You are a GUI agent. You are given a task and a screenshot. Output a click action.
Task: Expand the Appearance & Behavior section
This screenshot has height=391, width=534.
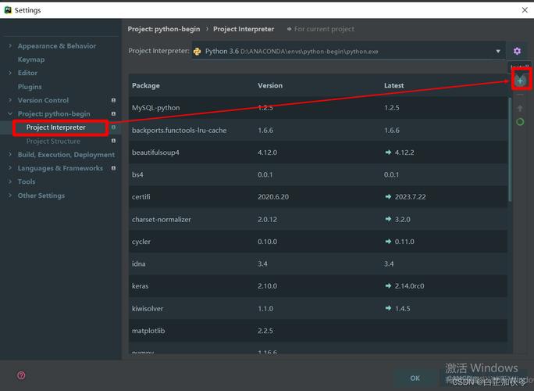pyautogui.click(x=10, y=46)
